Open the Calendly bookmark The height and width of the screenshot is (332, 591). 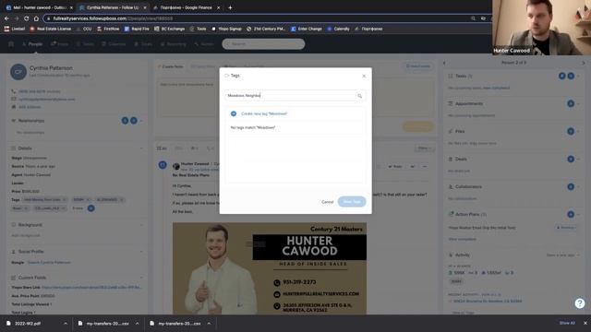339,29
